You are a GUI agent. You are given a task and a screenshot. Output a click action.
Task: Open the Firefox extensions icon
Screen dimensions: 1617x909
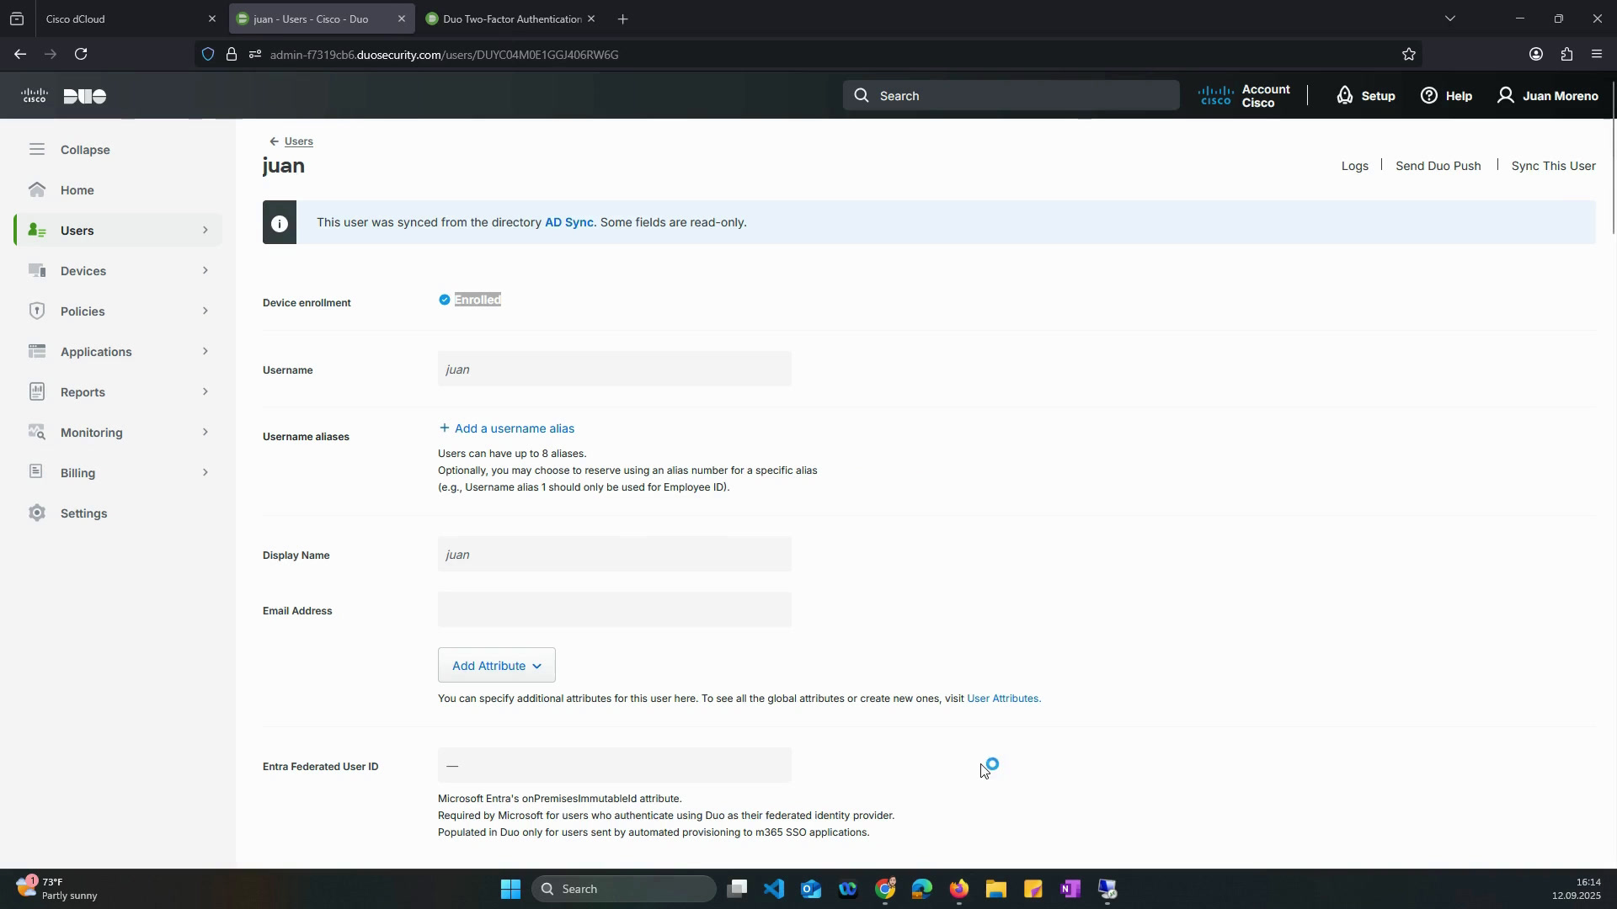[1566, 55]
